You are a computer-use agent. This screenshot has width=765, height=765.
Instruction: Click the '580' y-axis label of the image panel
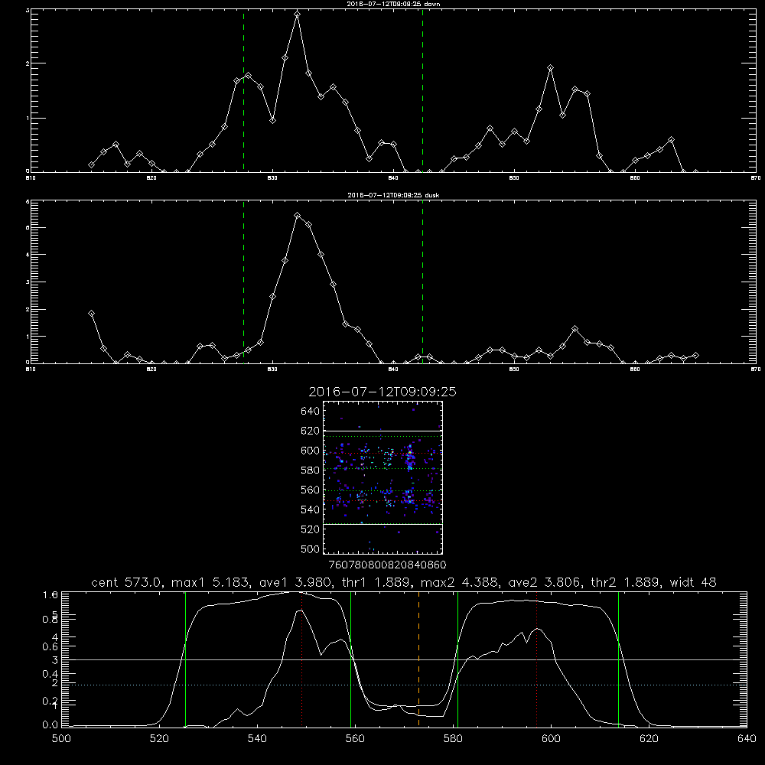point(311,470)
